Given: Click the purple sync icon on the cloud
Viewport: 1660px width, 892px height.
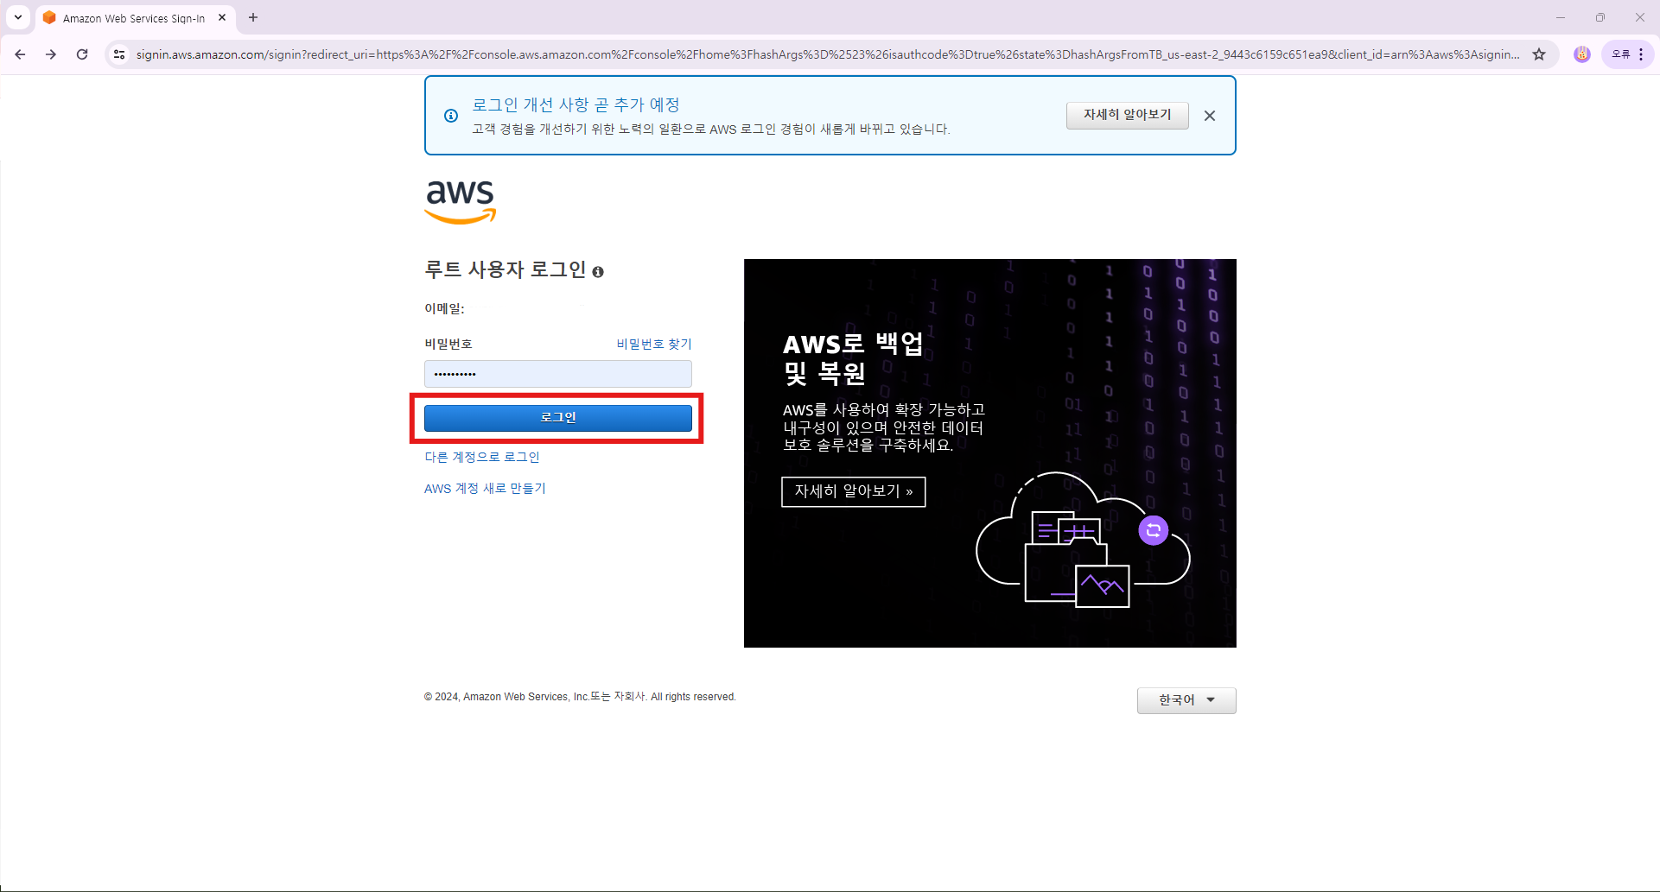Looking at the screenshot, I should [x=1154, y=530].
